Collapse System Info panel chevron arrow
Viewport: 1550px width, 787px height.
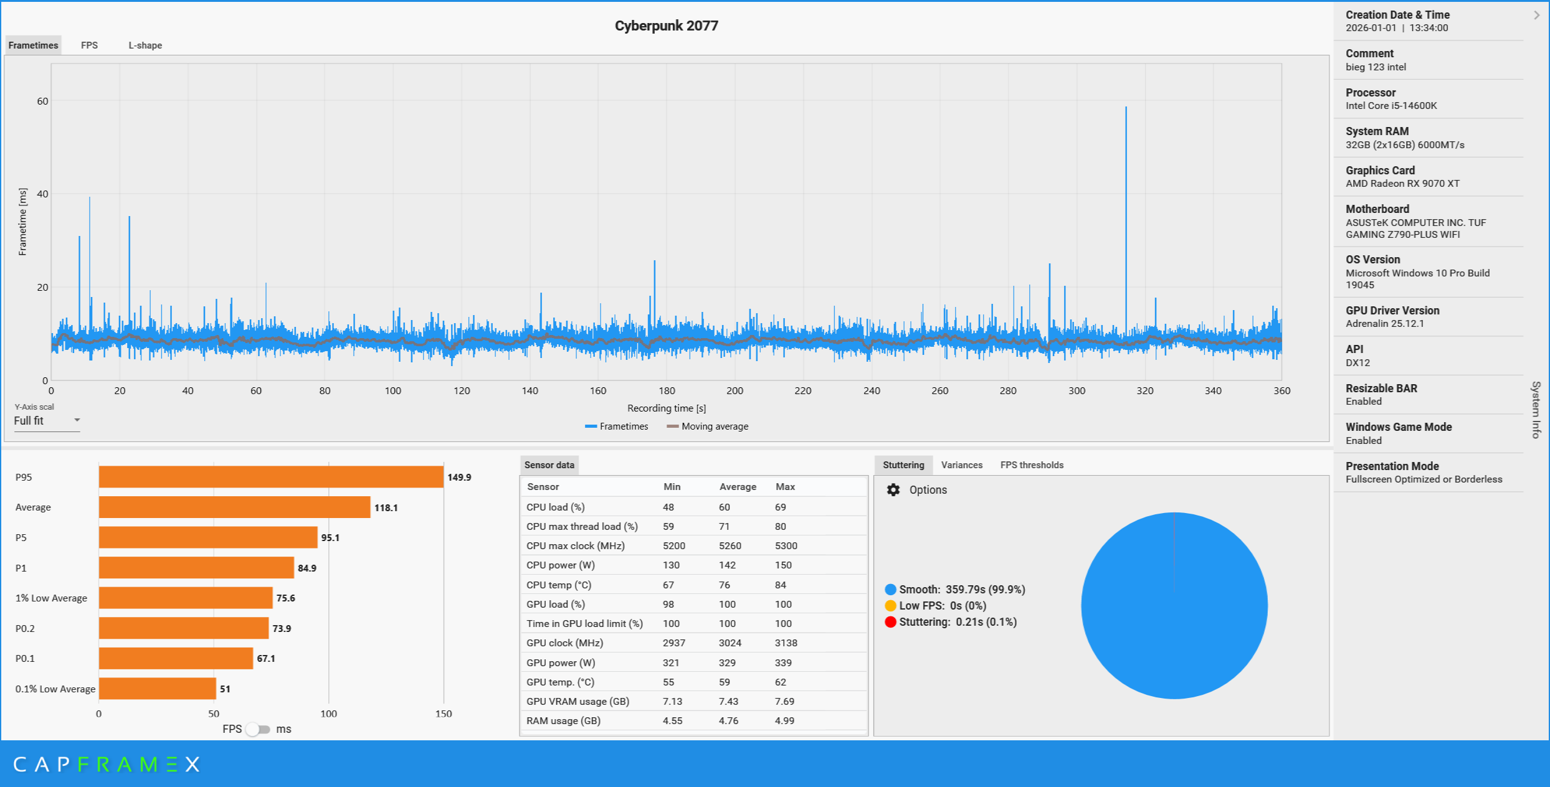point(1537,15)
